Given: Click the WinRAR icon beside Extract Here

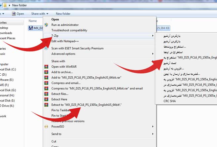Looking at the screenshot, I should (x=46, y=99).
